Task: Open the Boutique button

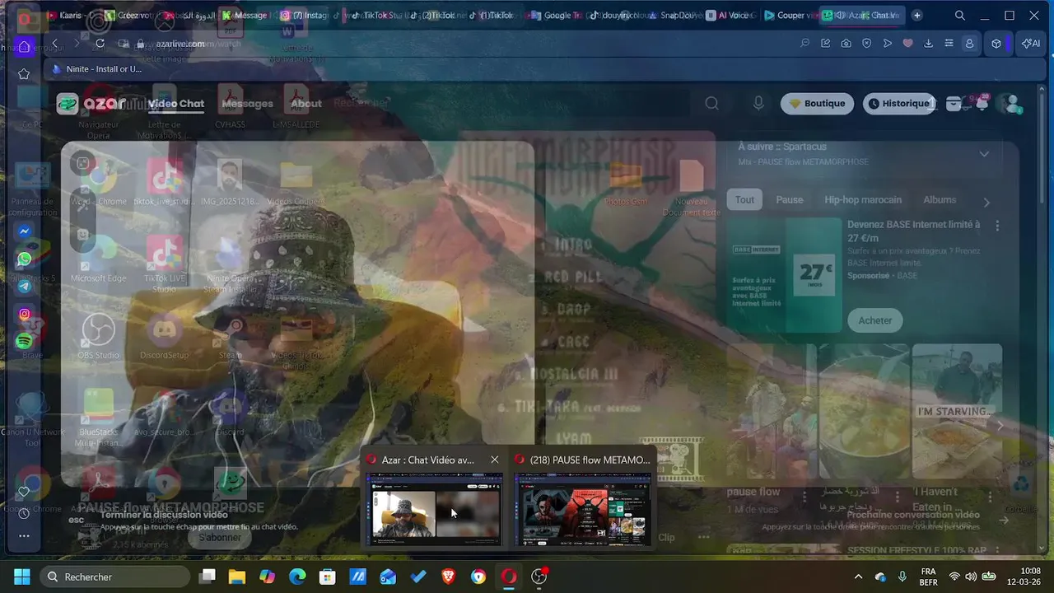Action: point(817,104)
